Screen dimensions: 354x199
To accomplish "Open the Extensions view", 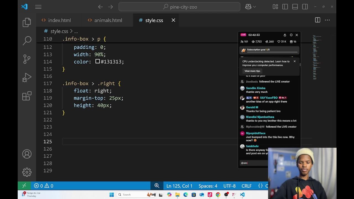I will tap(27, 96).
